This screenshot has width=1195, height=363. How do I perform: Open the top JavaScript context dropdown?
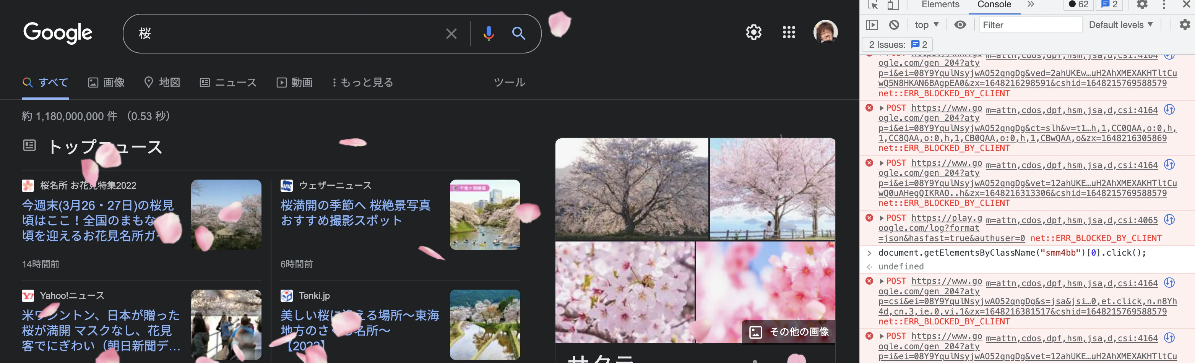tap(926, 24)
